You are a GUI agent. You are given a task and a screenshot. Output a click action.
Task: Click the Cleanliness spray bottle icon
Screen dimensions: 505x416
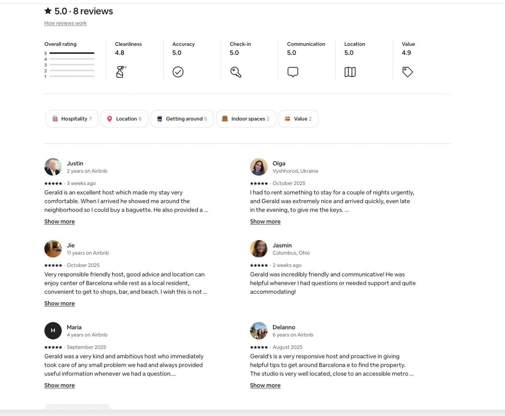tap(121, 72)
